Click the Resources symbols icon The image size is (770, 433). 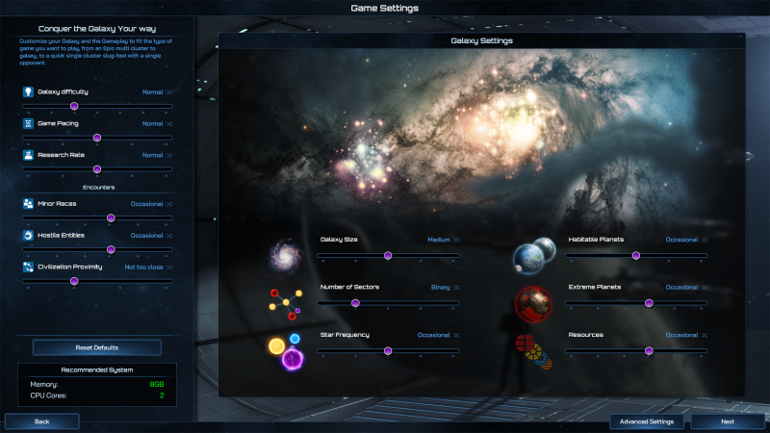click(533, 351)
